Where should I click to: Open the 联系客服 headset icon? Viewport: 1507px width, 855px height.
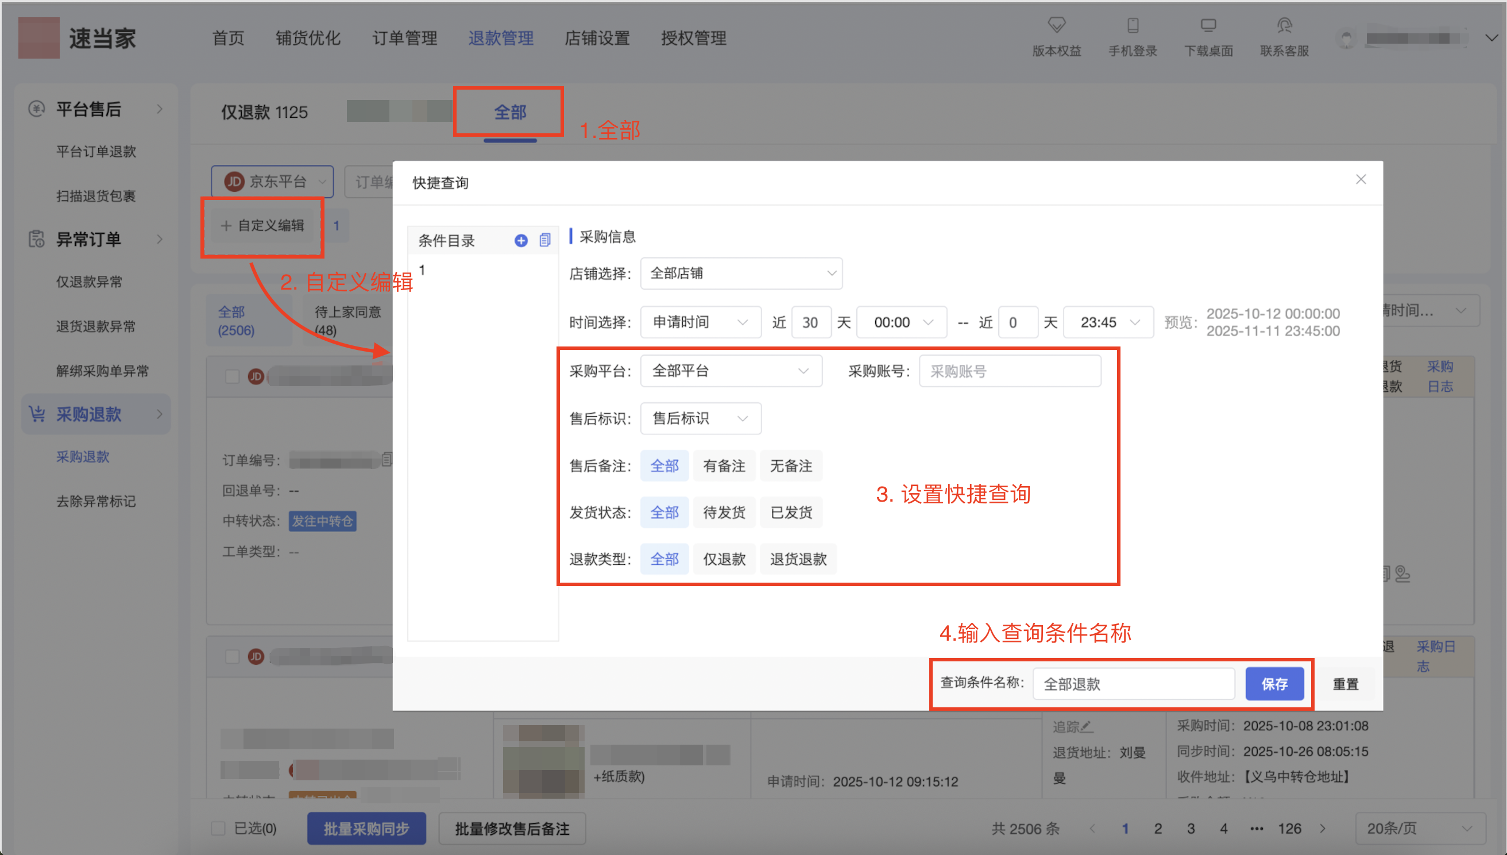click(1284, 25)
